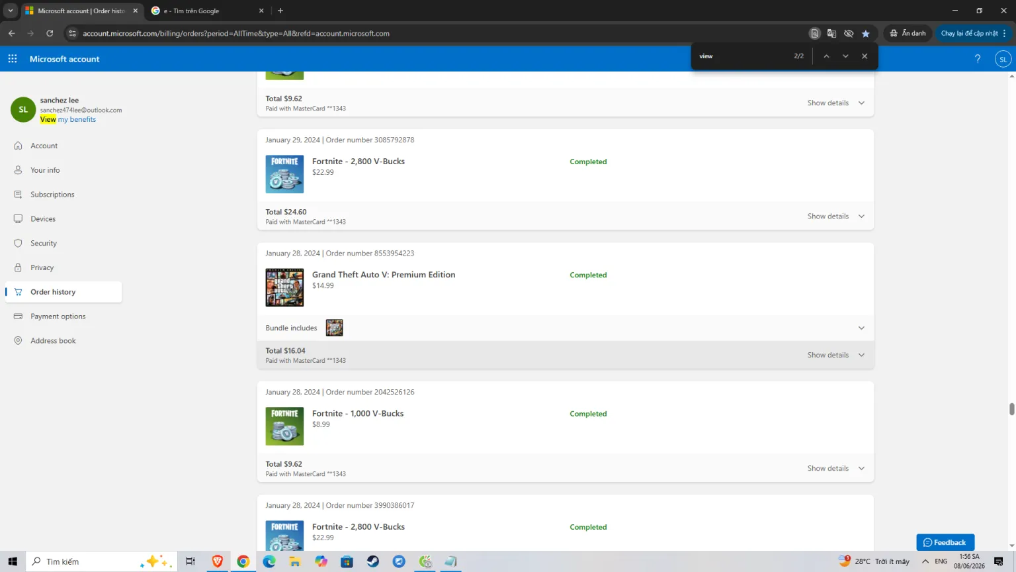Open Grand Theft Auto V: Premium Edition
Viewport: 1016px width, 572px height.
pyautogui.click(x=384, y=275)
